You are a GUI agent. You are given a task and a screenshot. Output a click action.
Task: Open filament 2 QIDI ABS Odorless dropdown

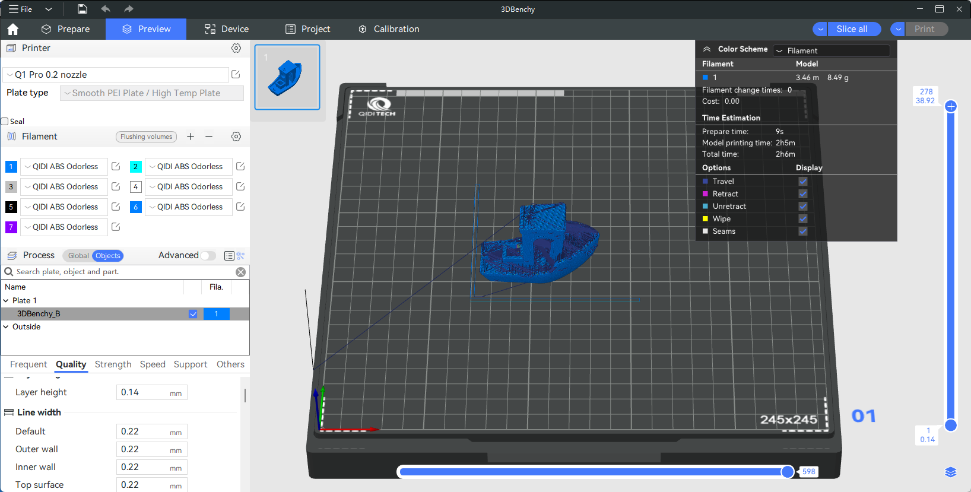189,167
